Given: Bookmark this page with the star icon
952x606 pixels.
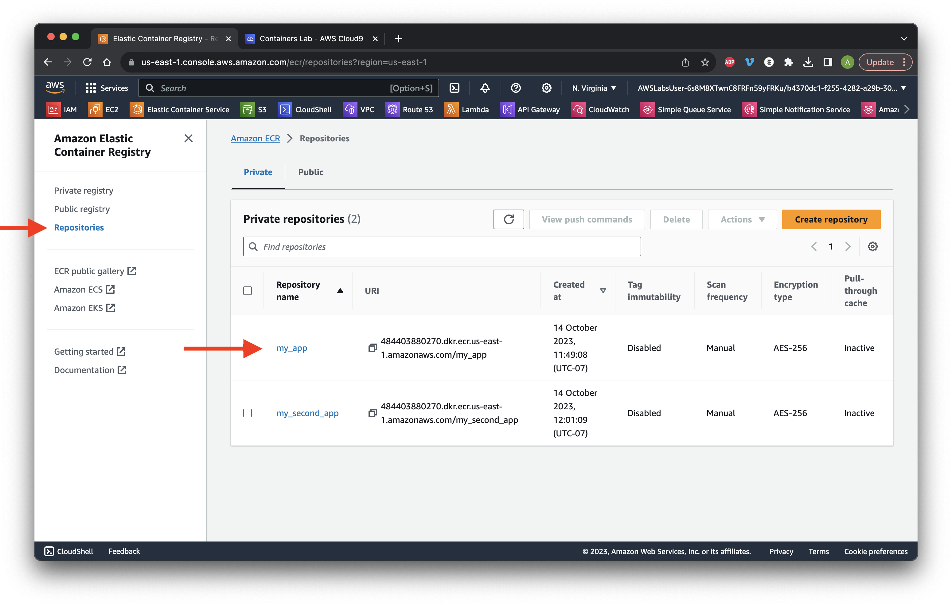Looking at the screenshot, I should [705, 62].
